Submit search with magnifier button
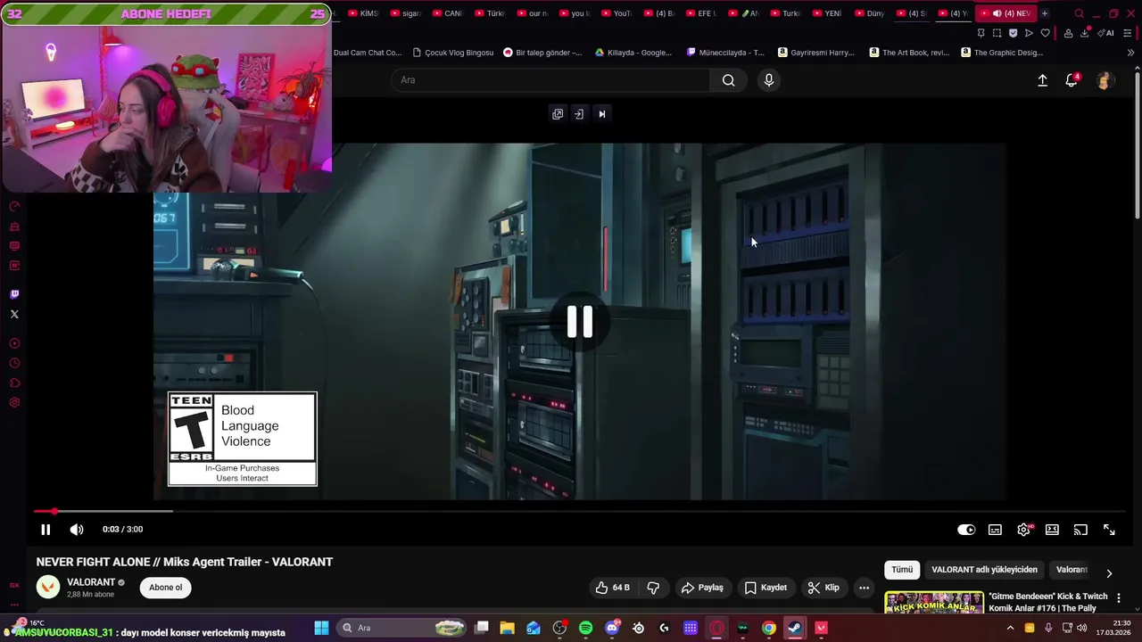Viewport: 1142px width, 642px height. 729,80
